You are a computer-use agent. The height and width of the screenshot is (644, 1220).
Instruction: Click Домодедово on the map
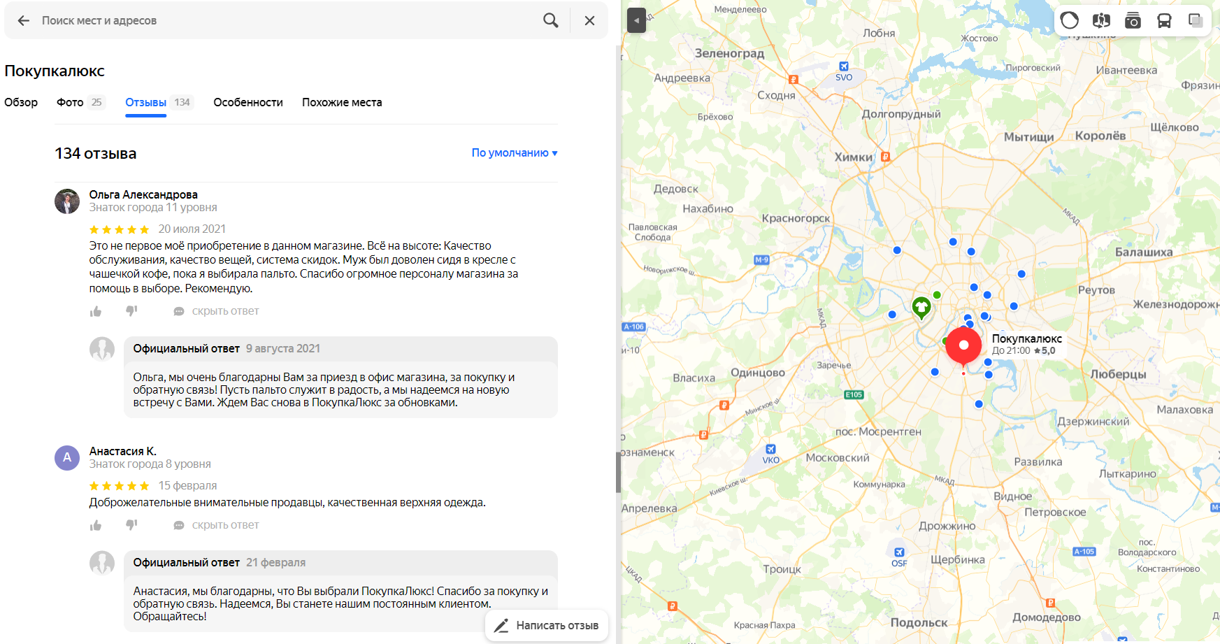[x=1047, y=617]
